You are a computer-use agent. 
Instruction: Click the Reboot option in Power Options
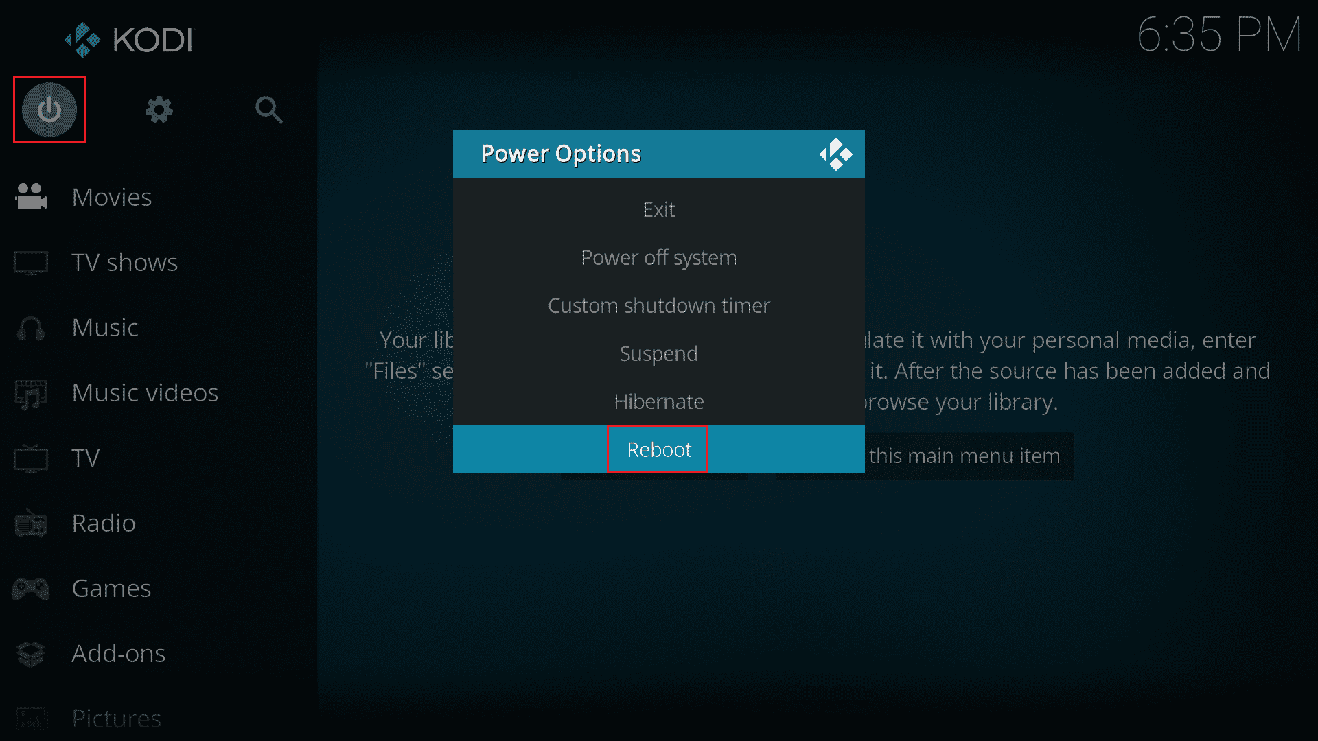[x=659, y=449]
